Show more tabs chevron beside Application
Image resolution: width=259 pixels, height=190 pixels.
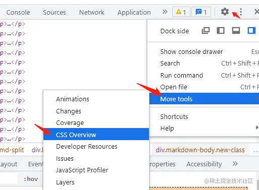[x=165, y=12]
